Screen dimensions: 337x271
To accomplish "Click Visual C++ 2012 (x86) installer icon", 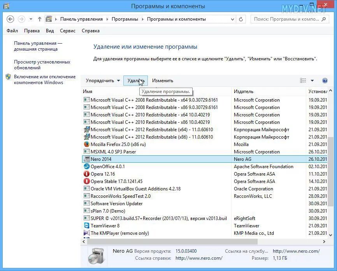I will (x=87, y=137).
